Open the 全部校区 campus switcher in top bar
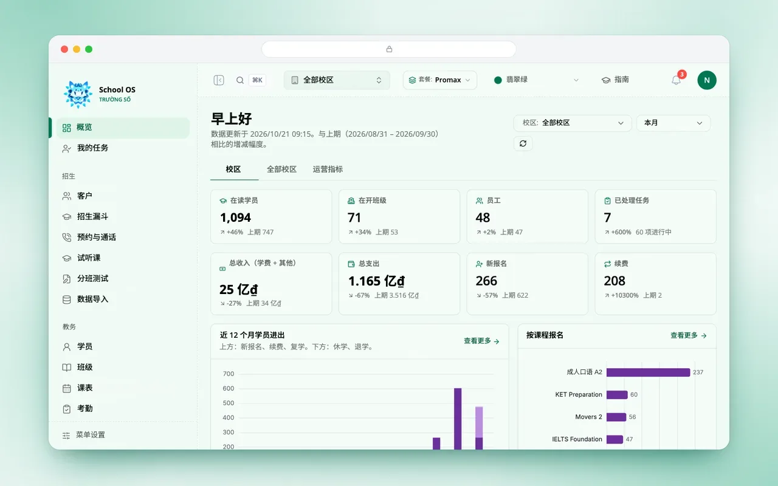The width and height of the screenshot is (778, 486). tap(337, 80)
